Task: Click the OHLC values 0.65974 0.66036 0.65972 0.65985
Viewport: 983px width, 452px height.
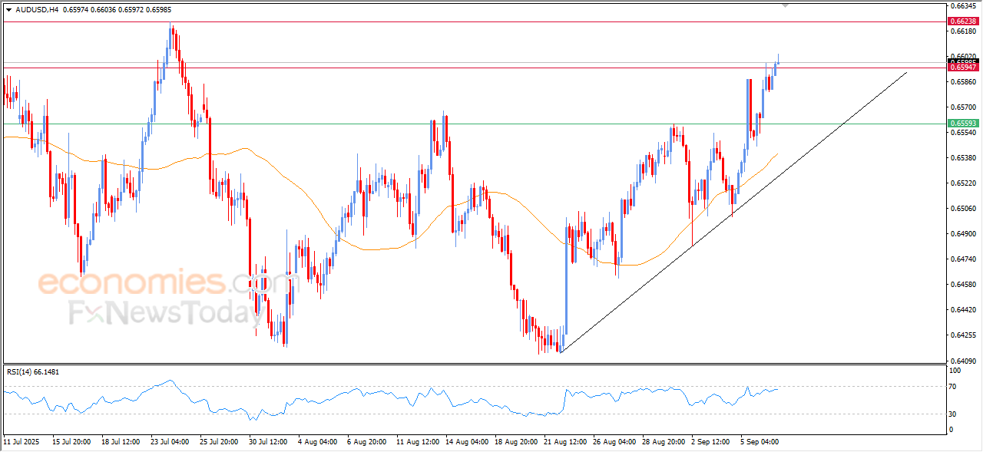Action: pos(117,10)
